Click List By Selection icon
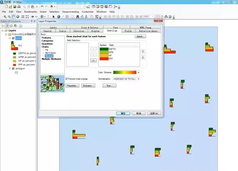Viewport: 238px width, 171px height. [x=15, y=26]
